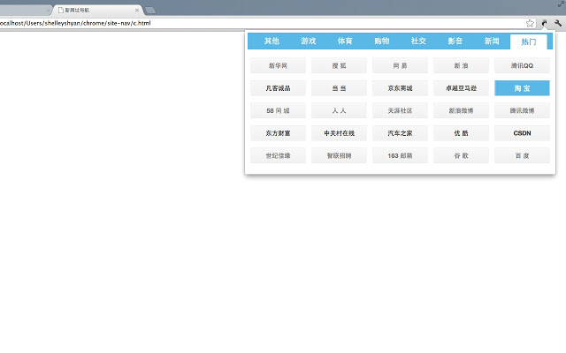Visit the 天涯社区 site
The width and height of the screenshot is (566, 353).
pos(400,110)
